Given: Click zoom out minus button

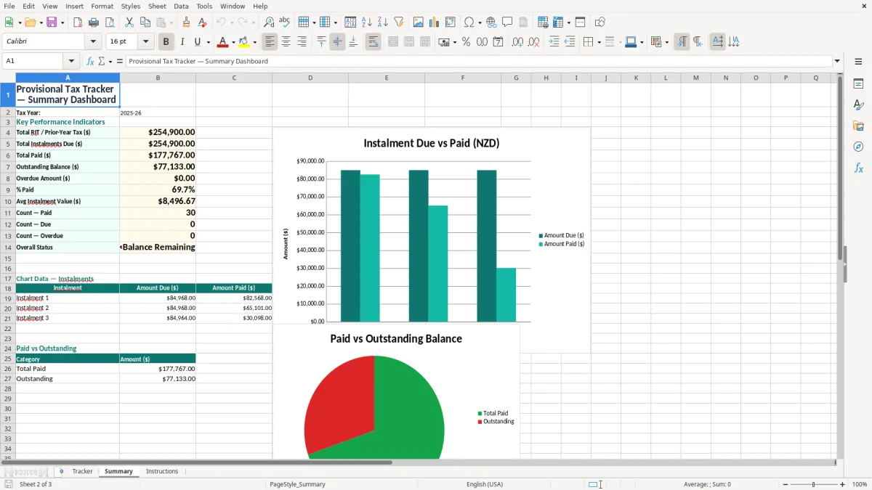Looking at the screenshot, I should click(x=784, y=484).
